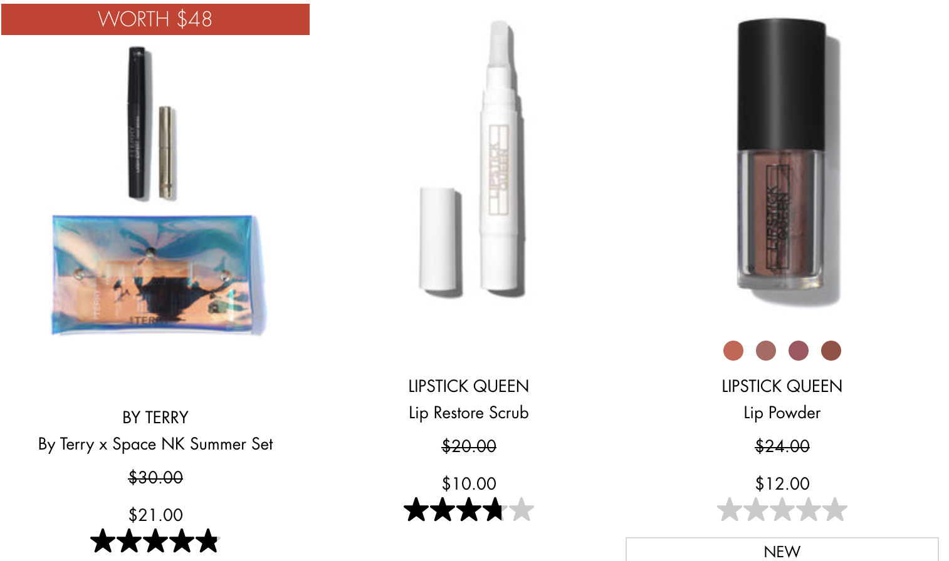Click the $21.00 sale price of Summer Set
The height and width of the screenshot is (561, 949).
pos(155,515)
